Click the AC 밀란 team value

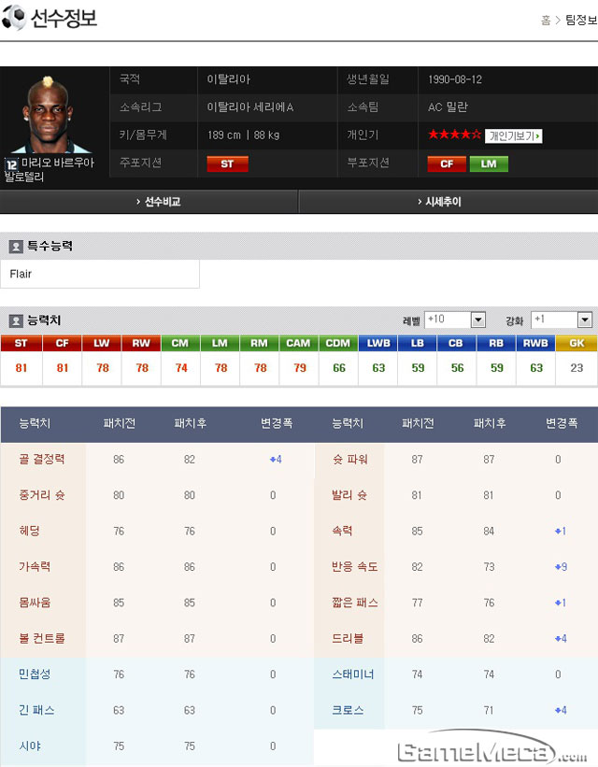pyautogui.click(x=448, y=107)
